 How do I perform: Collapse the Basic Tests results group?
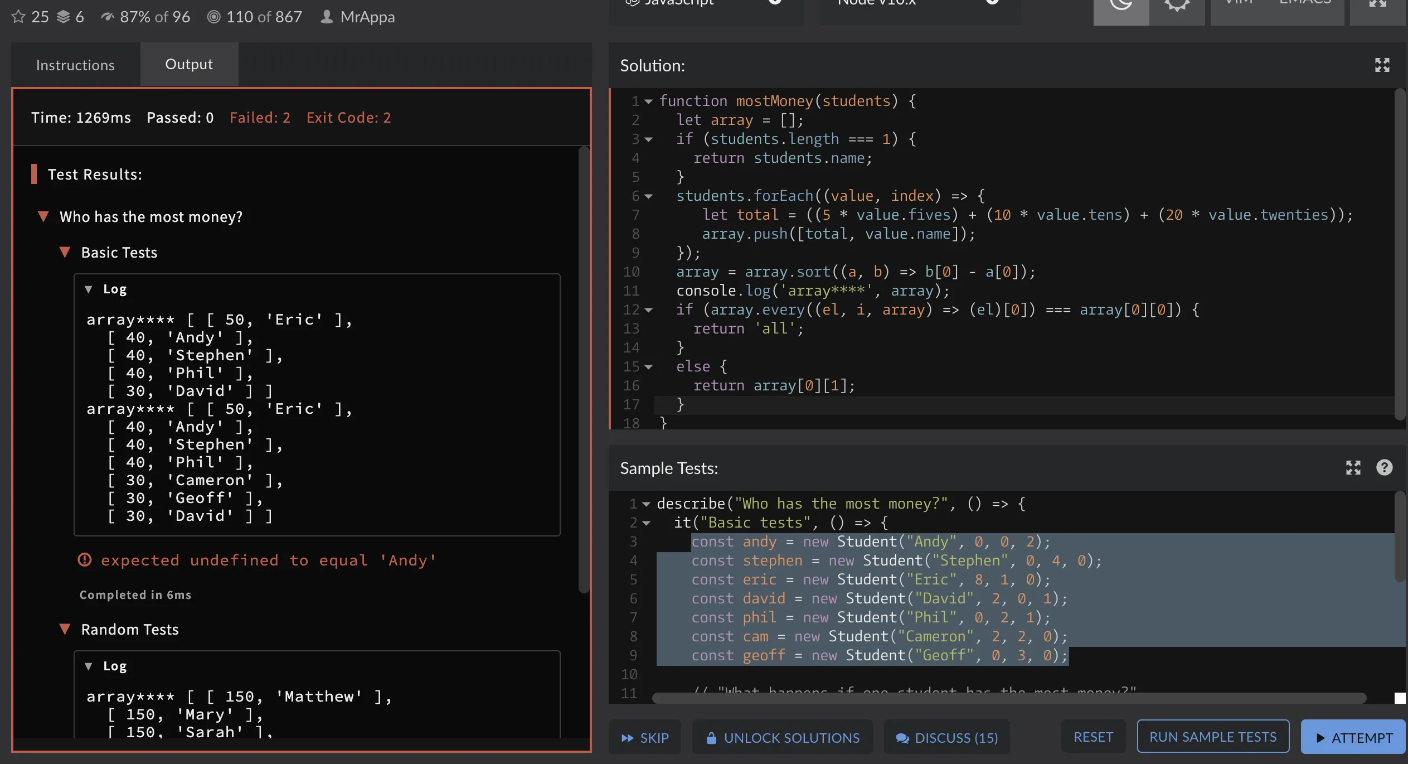tap(65, 253)
